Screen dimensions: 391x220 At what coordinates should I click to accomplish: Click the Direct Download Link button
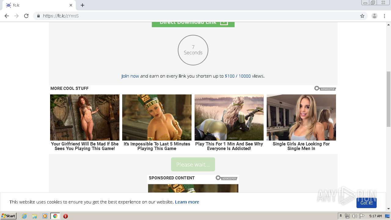193,24
